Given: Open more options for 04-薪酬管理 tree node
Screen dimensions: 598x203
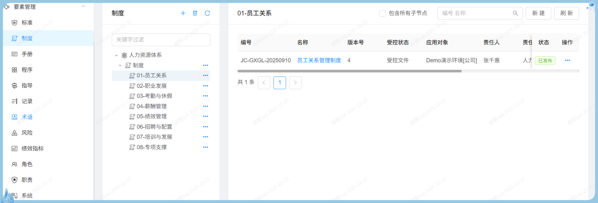Looking at the screenshot, I should (x=205, y=106).
